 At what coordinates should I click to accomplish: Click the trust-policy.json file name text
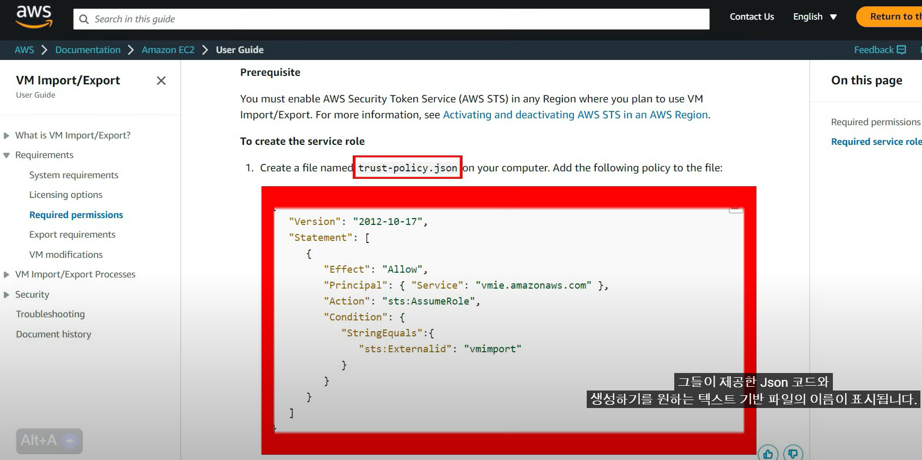tap(407, 168)
